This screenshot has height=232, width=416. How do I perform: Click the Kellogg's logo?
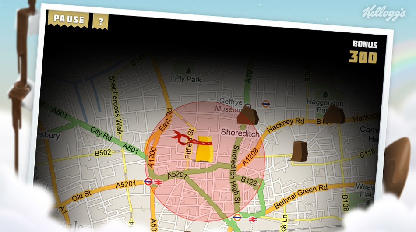click(384, 13)
